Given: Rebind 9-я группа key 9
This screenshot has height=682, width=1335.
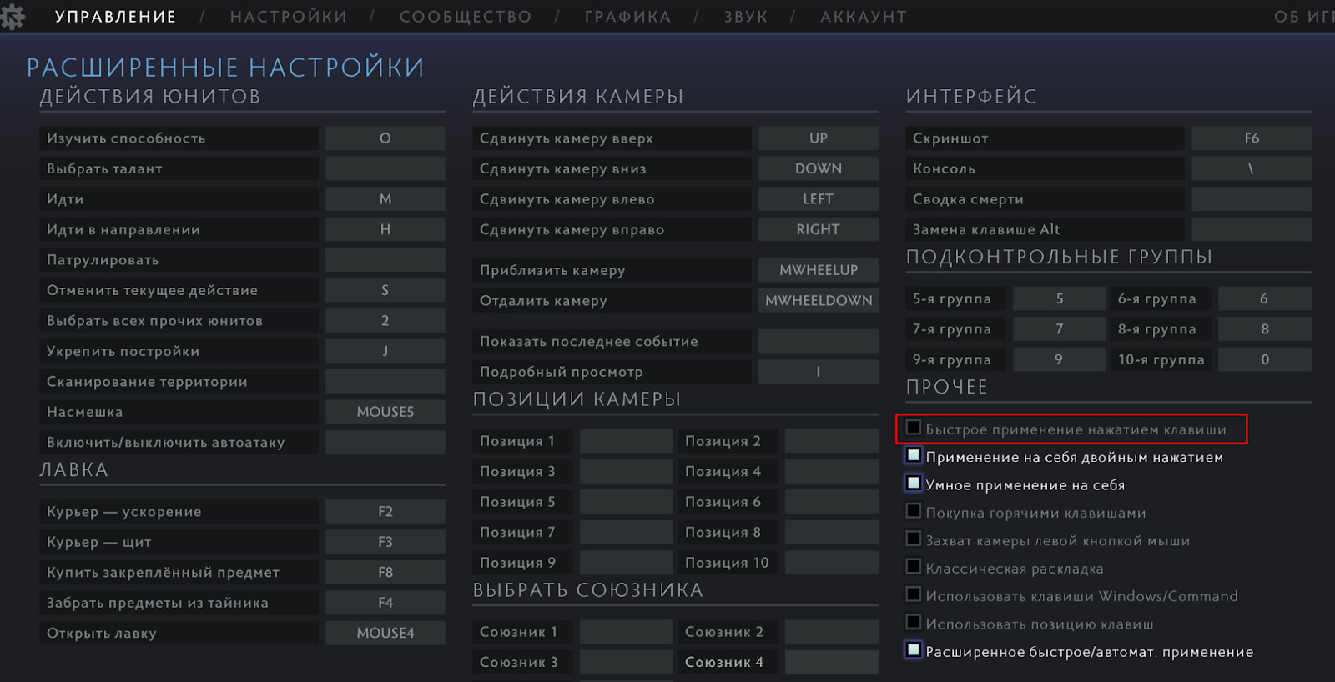Looking at the screenshot, I should (1060, 359).
